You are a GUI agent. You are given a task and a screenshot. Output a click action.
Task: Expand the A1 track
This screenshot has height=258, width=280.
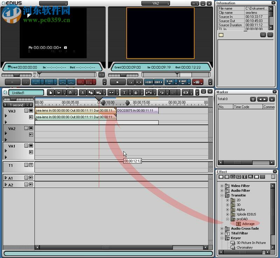[x=6, y=178]
